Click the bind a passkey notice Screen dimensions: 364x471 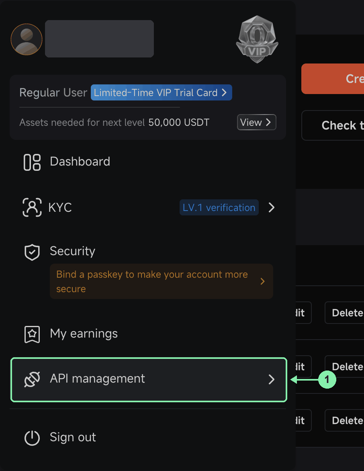click(x=162, y=281)
